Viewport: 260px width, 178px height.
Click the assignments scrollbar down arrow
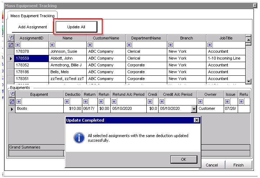coord(248,81)
